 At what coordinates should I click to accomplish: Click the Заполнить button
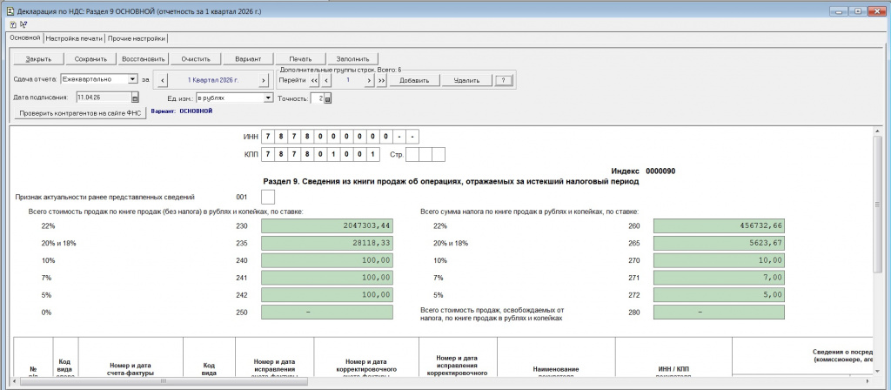pos(352,59)
